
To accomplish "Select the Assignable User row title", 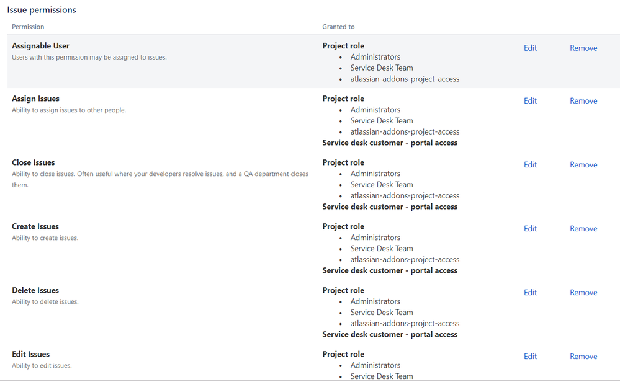I will (40, 46).
